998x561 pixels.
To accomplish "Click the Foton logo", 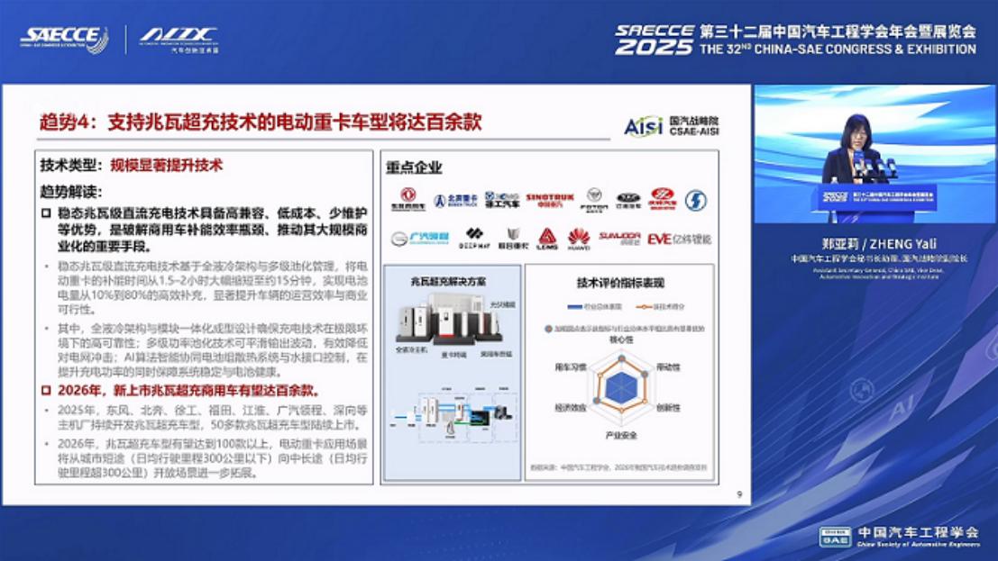I will pyautogui.click(x=593, y=199).
